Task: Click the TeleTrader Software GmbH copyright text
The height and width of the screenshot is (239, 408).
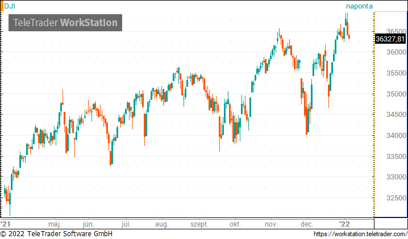Action: point(56,234)
